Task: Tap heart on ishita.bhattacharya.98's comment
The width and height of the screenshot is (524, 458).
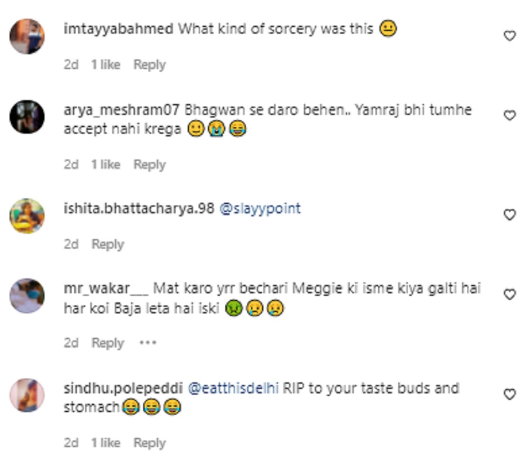Action: tap(510, 215)
